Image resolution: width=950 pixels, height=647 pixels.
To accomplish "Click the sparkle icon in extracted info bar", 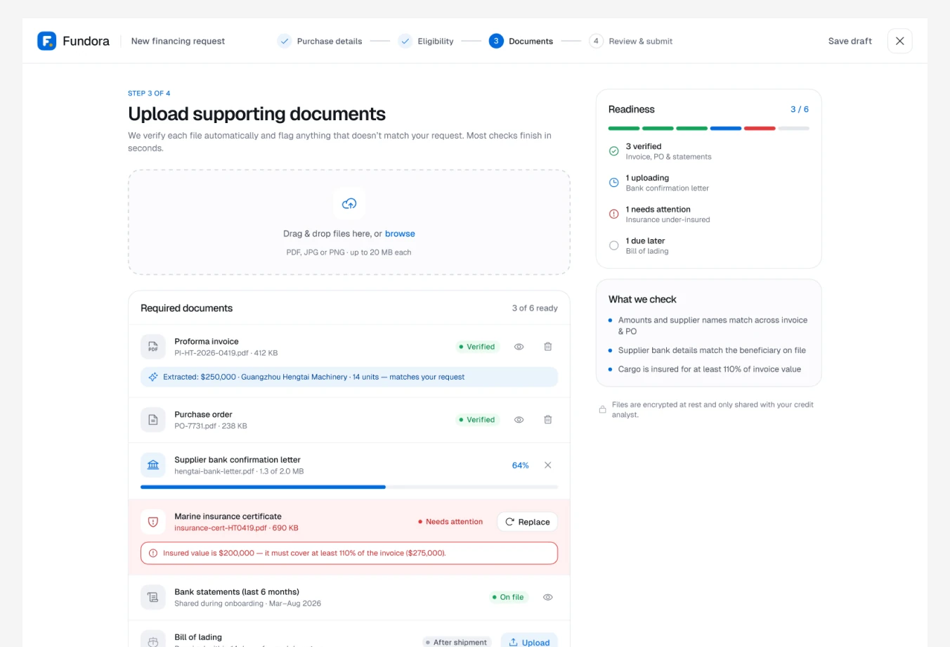I will pyautogui.click(x=153, y=377).
